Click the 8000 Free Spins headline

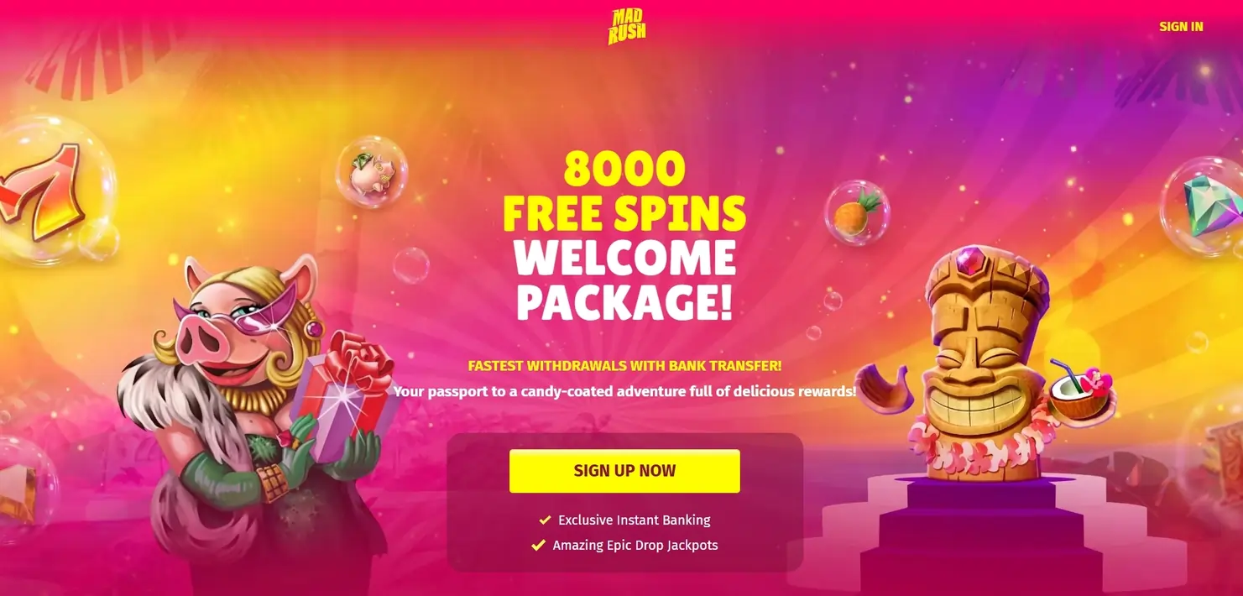[624, 192]
